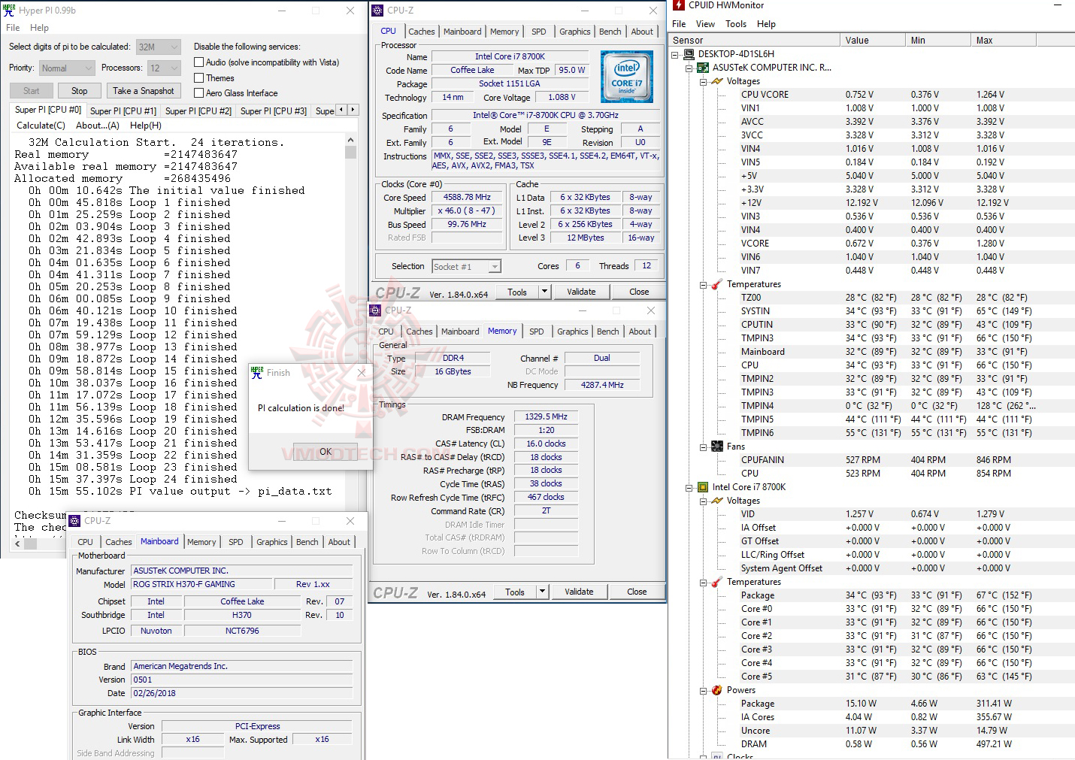This screenshot has width=1075, height=760.
Task: Click the Core Speed value 4588.78 MHz
Action: pyautogui.click(x=467, y=198)
